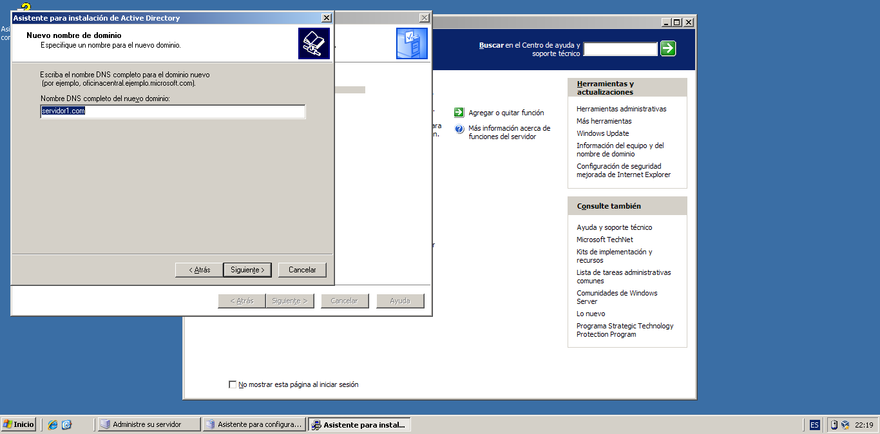The height and width of the screenshot is (434, 880).
Task: Click the second quick launch icon
Action: (x=67, y=424)
